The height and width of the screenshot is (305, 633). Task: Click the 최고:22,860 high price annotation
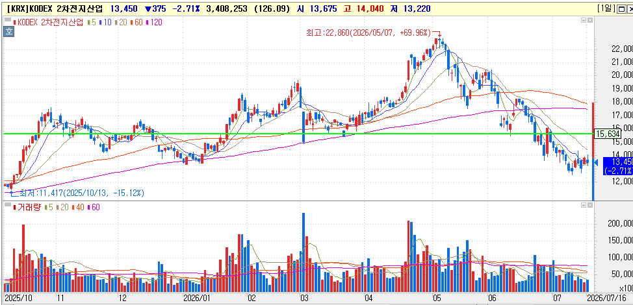point(368,32)
